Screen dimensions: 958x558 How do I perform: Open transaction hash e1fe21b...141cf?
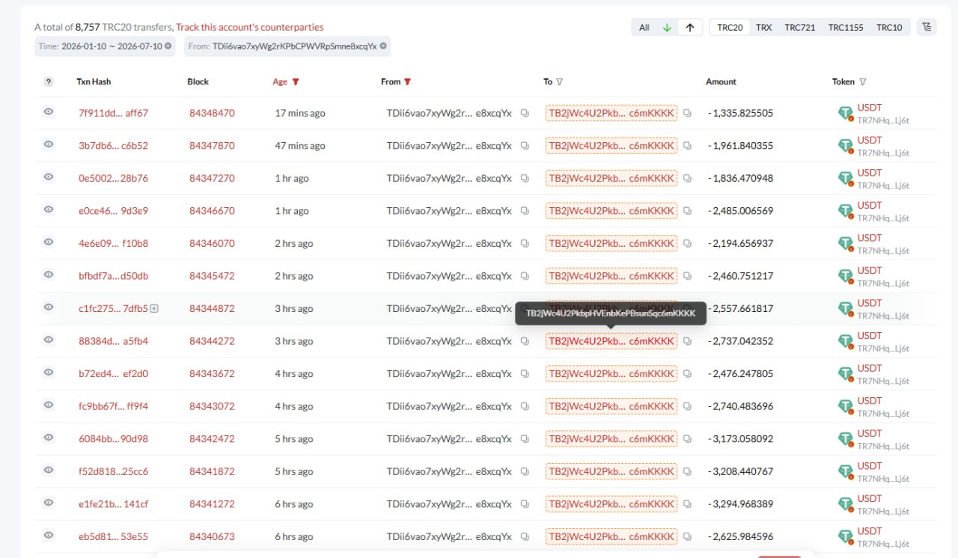tap(114, 504)
